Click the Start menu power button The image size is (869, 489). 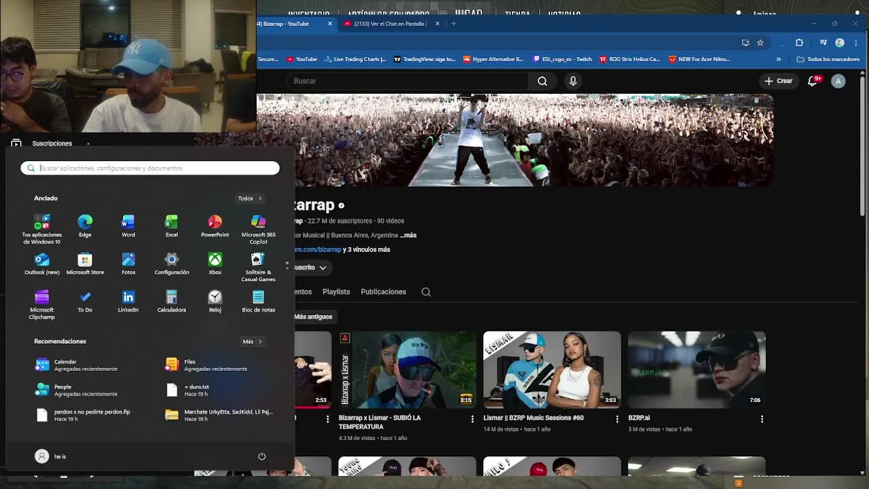261,456
